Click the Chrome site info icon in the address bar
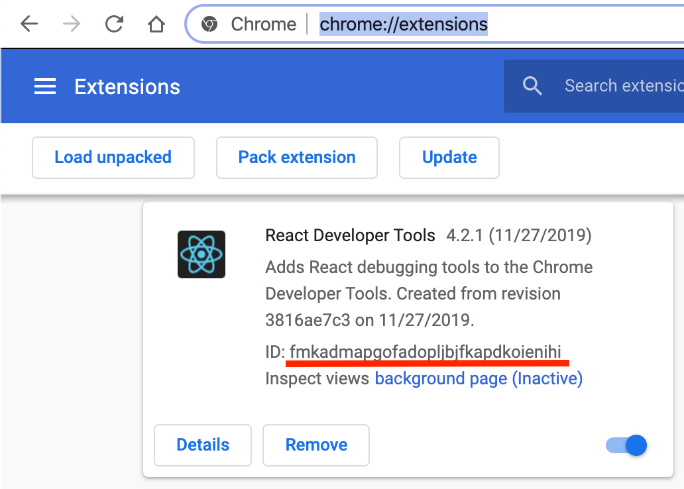 (209, 25)
